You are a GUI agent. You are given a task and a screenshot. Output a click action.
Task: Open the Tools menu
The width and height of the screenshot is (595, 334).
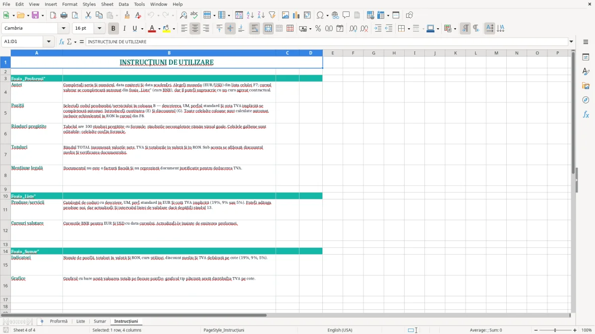coord(139,4)
